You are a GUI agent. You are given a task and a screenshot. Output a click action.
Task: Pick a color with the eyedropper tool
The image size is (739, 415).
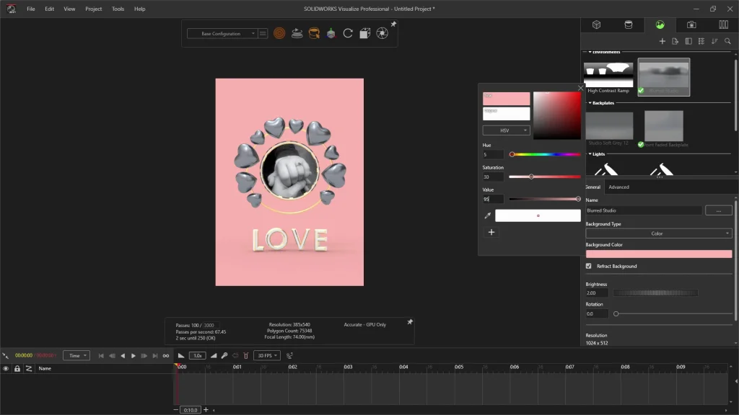[x=487, y=215]
